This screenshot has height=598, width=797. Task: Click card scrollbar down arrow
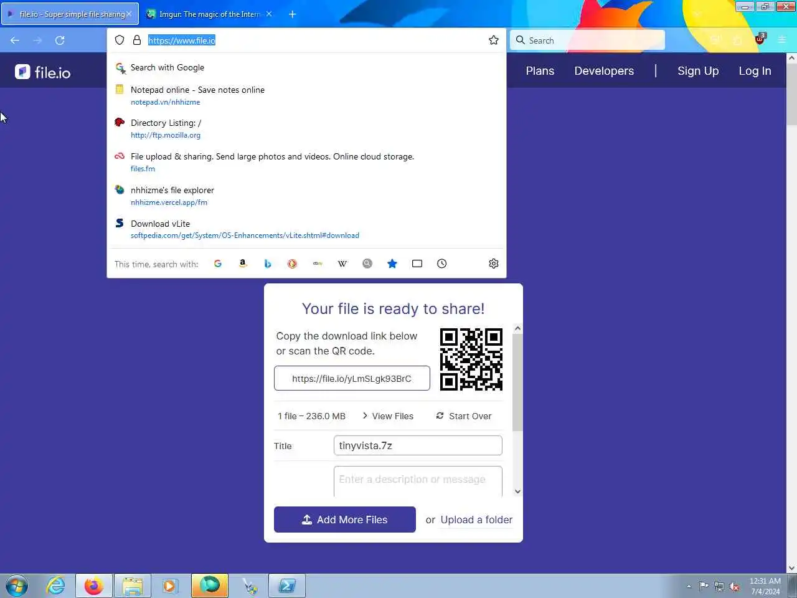[517, 491]
